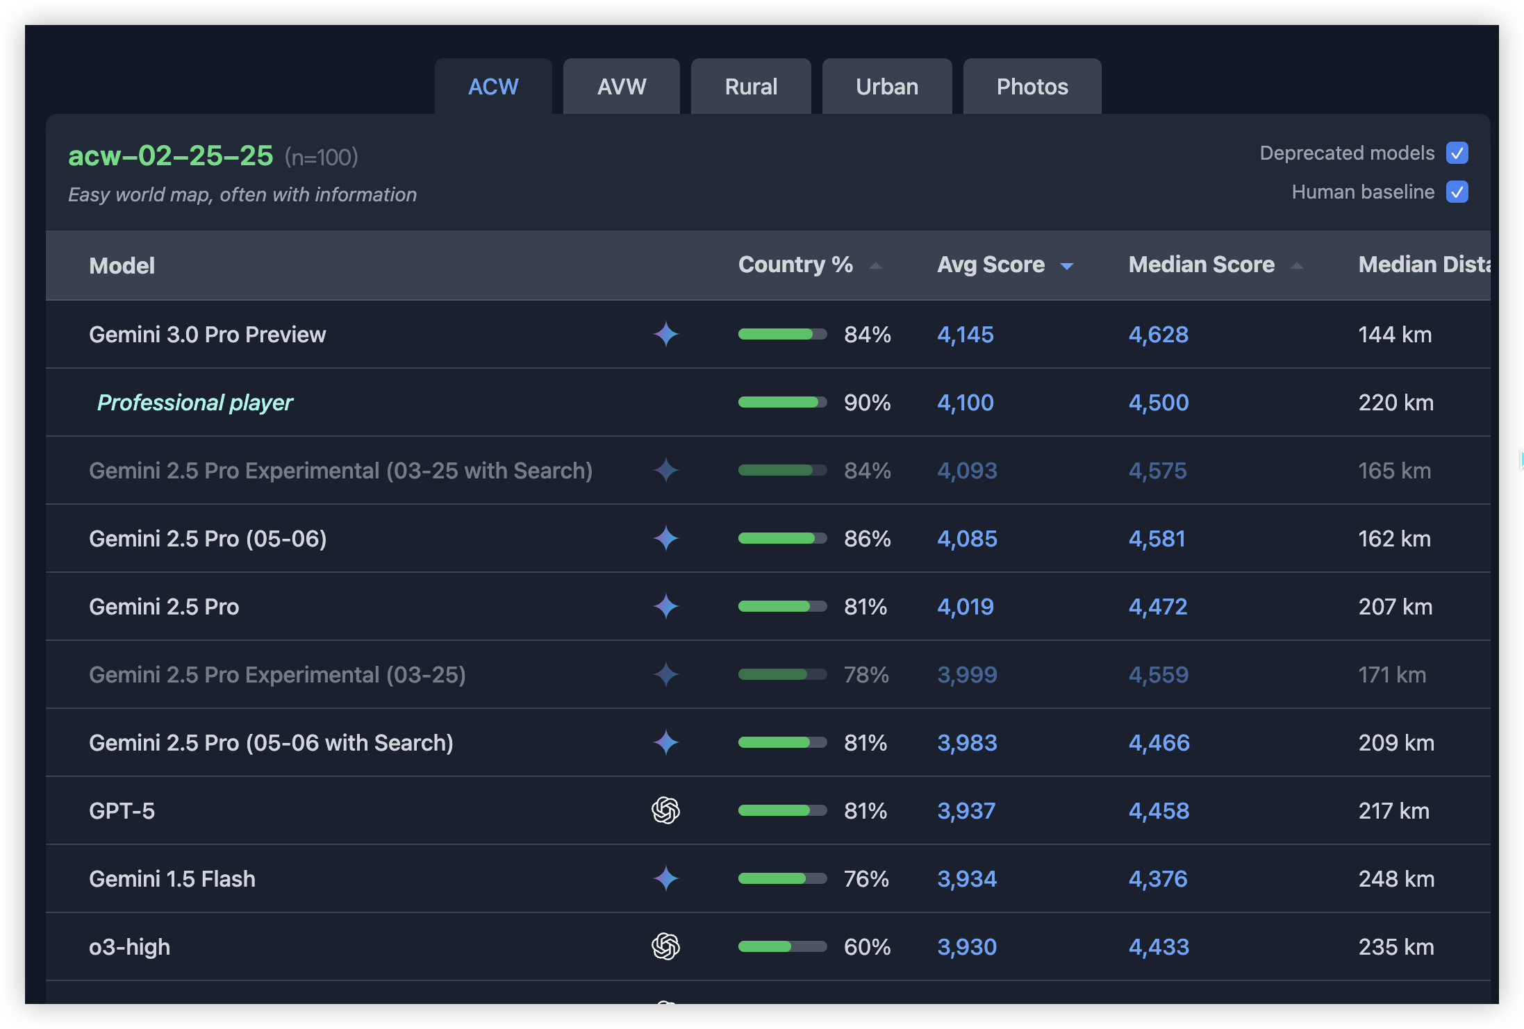Screen dimensions: 1524x1029
Task: Click the Gemini icon beside Gemini 3.0 Pro Preview
Action: tap(665, 334)
